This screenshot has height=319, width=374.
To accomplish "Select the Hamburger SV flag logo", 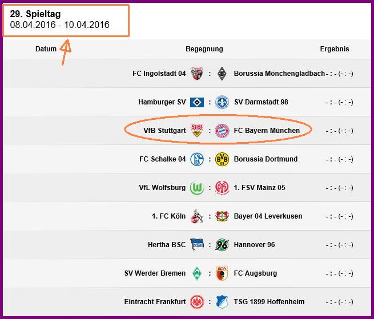I will [197, 102].
